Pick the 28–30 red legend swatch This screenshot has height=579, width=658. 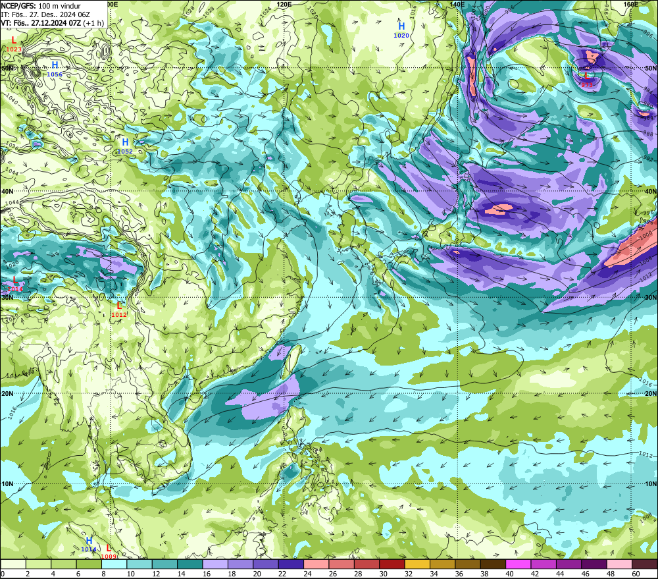tap(367, 565)
